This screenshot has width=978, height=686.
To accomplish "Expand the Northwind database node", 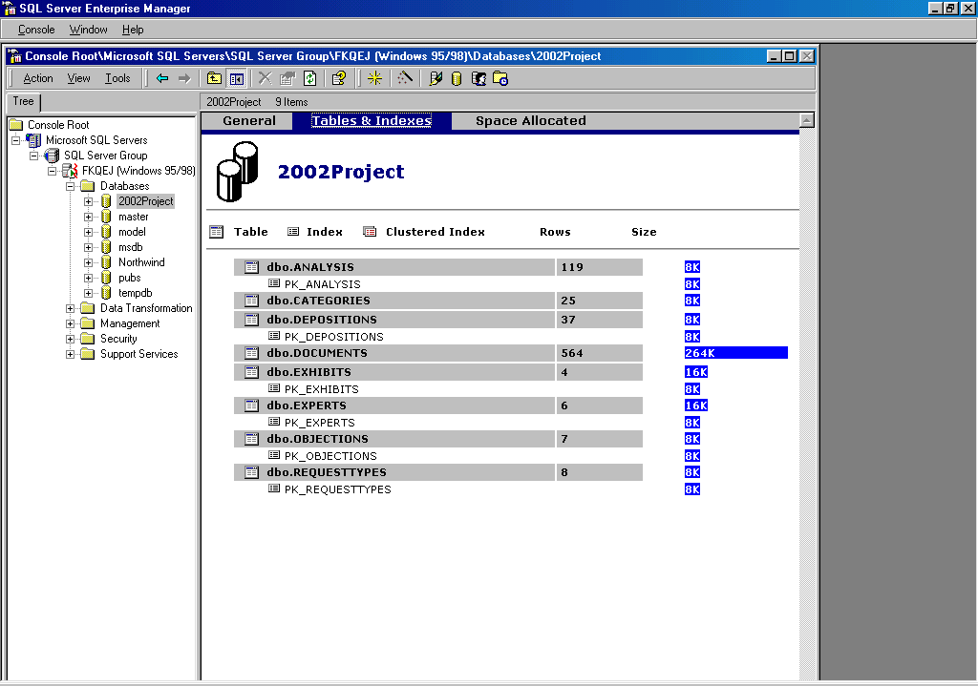I will pos(88,262).
